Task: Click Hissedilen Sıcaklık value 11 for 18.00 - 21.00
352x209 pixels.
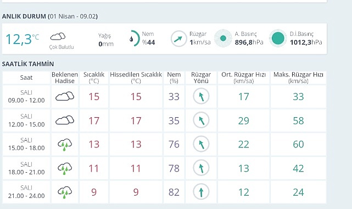Action: point(136,168)
